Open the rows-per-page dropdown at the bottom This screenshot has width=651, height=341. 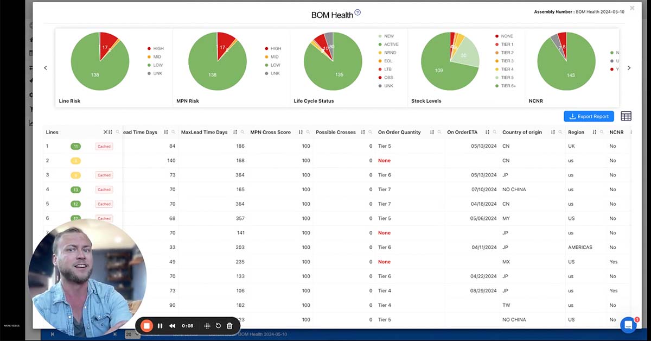132,334
